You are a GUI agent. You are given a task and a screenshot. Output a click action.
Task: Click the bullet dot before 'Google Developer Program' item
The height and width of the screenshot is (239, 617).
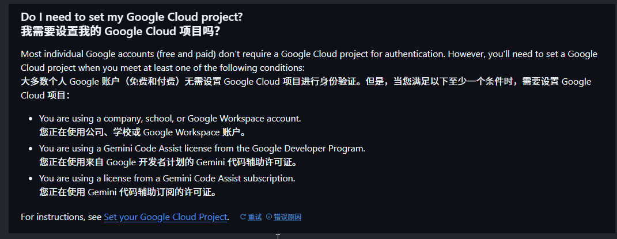coord(31,149)
